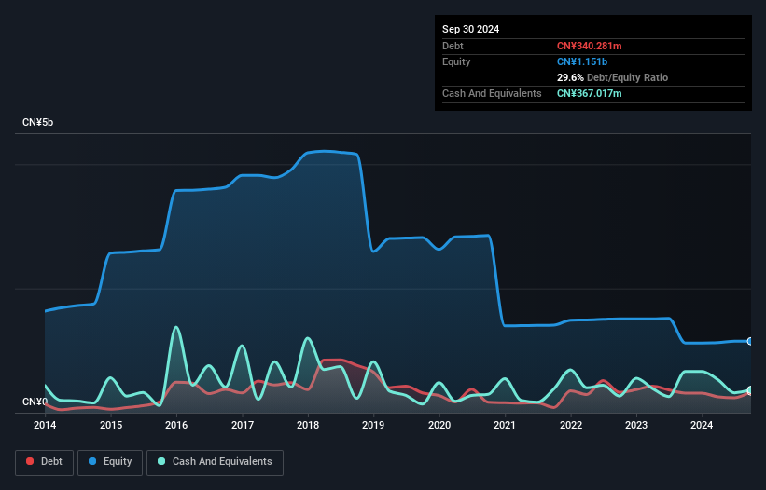Click the 2015 x-axis label

click(111, 425)
